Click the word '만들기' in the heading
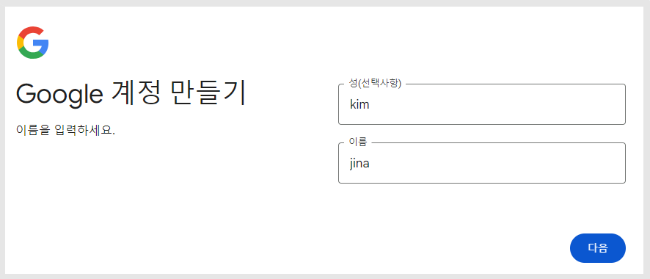The image size is (650, 279). (x=208, y=94)
